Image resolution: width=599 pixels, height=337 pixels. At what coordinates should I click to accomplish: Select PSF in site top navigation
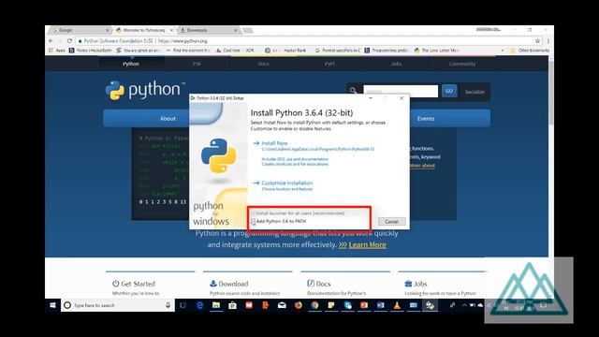197,64
